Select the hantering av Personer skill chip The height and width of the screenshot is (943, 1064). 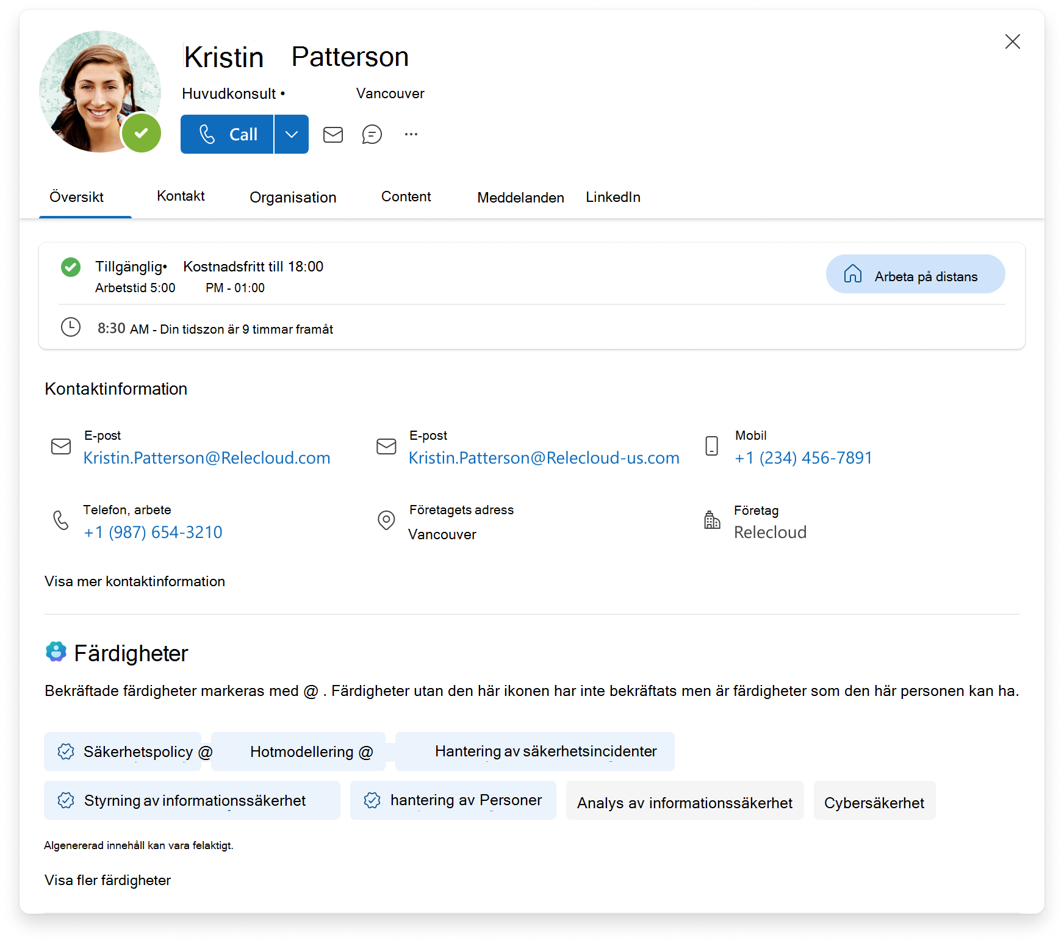click(453, 800)
